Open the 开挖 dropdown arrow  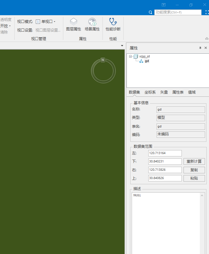pos(10,26)
